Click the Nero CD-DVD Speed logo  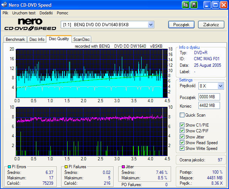pyautogui.click(x=30, y=24)
